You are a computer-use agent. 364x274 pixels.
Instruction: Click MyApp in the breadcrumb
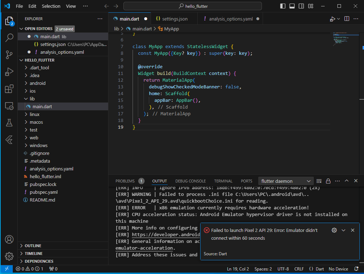click(x=171, y=29)
